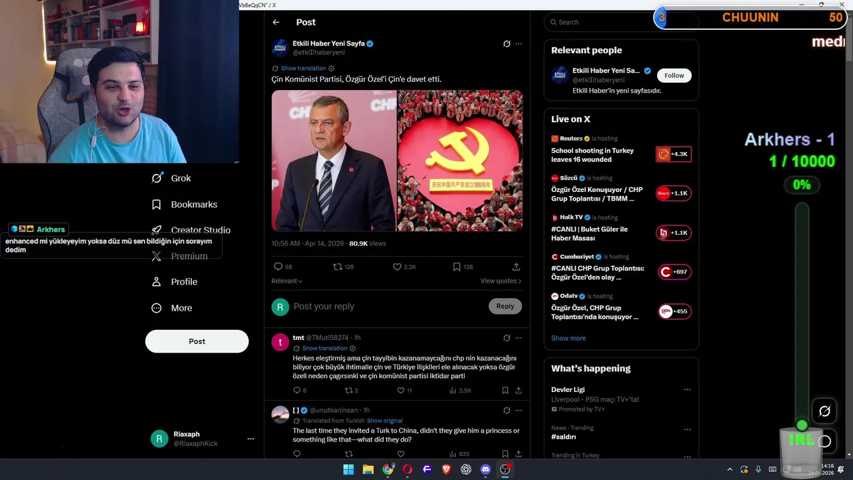
Task: Open account options next to Riaxaph
Action: 251,439
